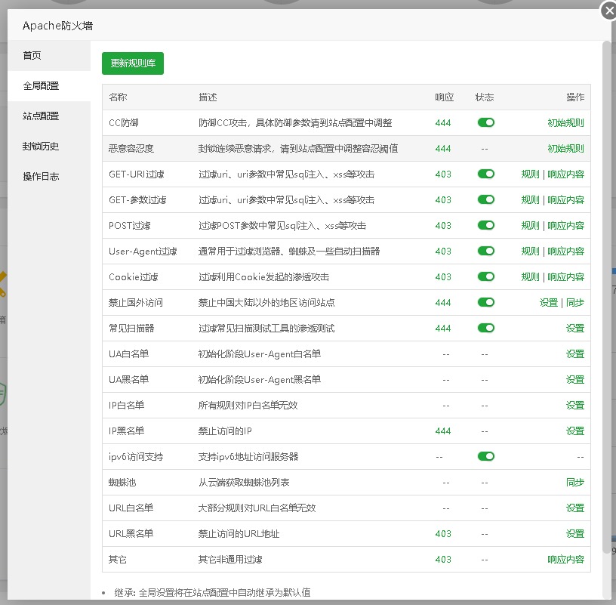Open the 首页 tab

tap(49, 55)
